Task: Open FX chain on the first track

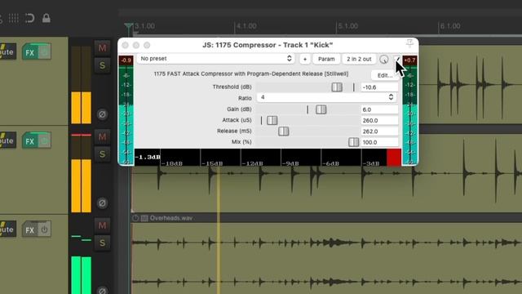Action: pyautogui.click(x=30, y=52)
